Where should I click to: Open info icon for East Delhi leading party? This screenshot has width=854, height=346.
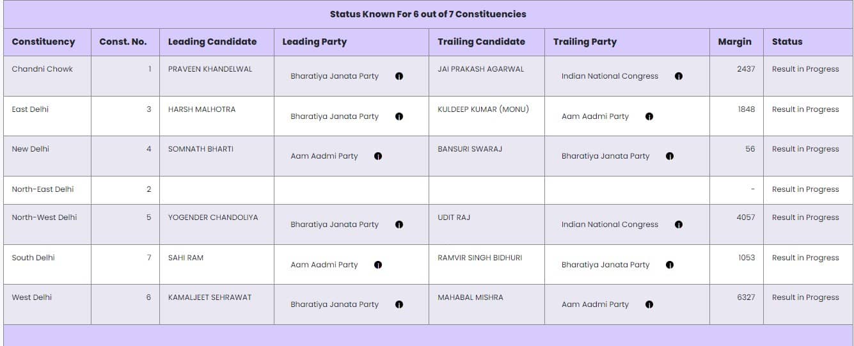click(x=399, y=116)
